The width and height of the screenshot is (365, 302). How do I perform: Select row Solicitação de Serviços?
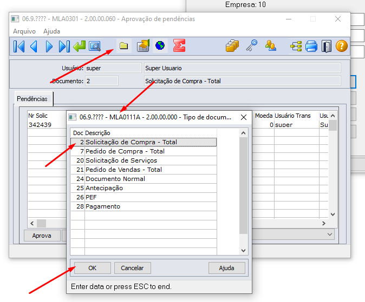click(144, 160)
